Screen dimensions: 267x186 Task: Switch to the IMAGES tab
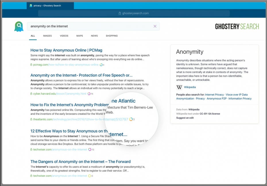47,36
